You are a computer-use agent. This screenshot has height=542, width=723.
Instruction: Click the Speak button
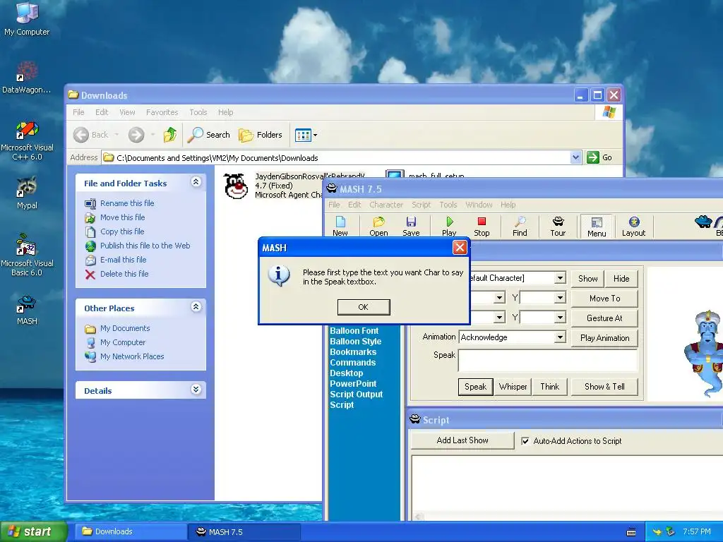click(x=475, y=387)
